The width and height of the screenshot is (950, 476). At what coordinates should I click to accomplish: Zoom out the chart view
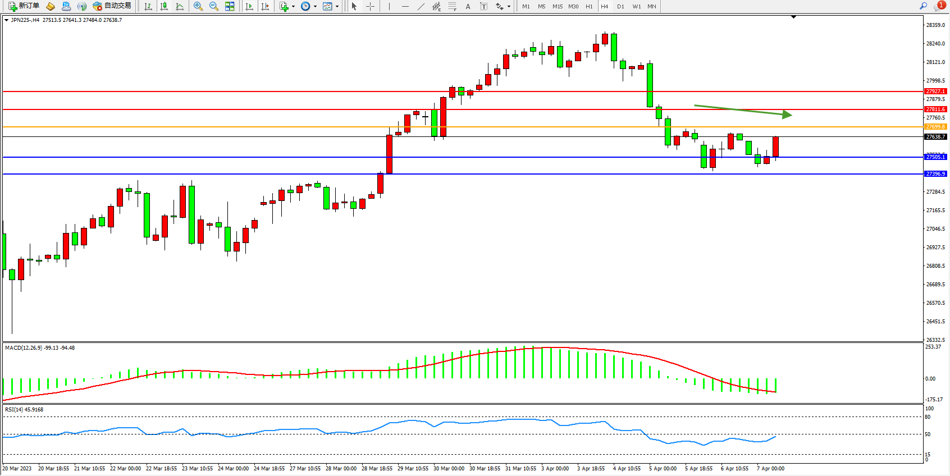click(x=213, y=6)
